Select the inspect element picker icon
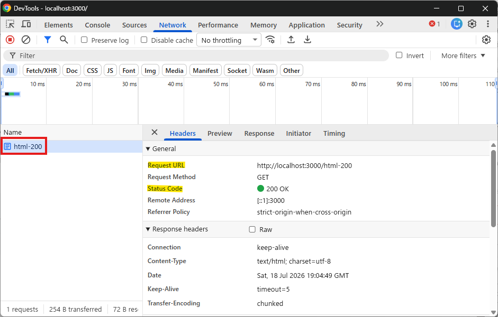The image size is (498, 317). pos(10,24)
